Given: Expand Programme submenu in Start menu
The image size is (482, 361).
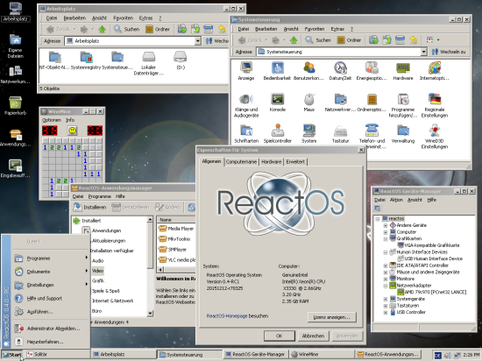Looking at the screenshot, I should [x=51, y=258].
